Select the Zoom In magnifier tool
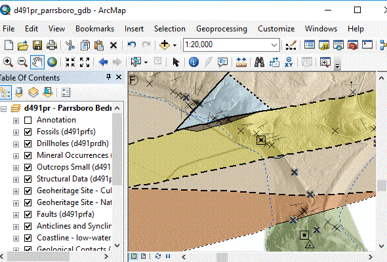Viewport: 387px width, 262px height. point(8,62)
